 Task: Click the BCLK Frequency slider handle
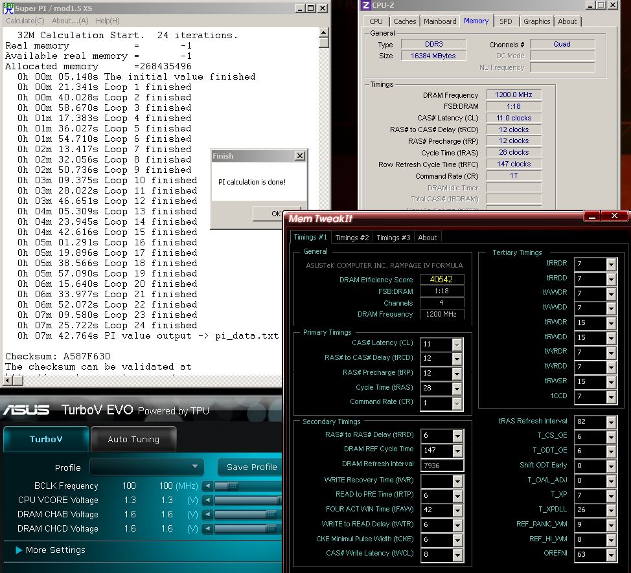pyautogui.click(x=233, y=486)
